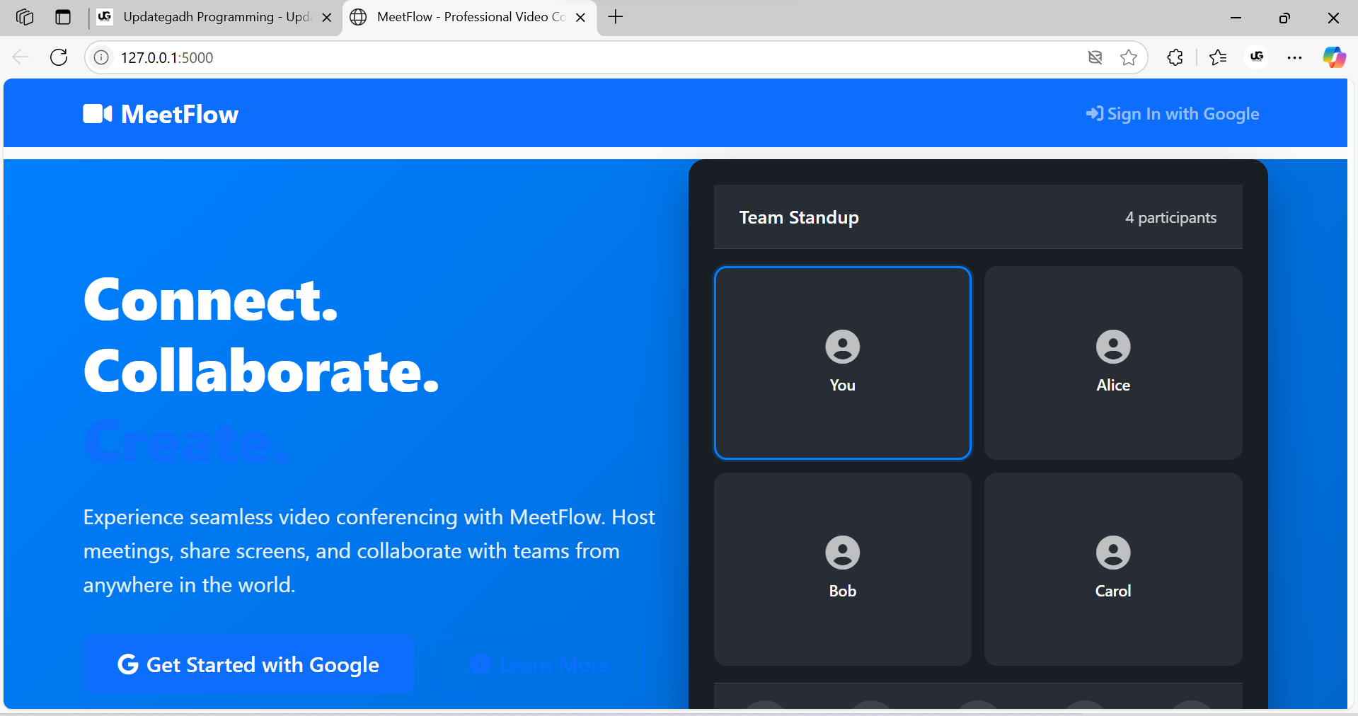Open a new browser tab
1358x716 pixels.
[616, 17]
